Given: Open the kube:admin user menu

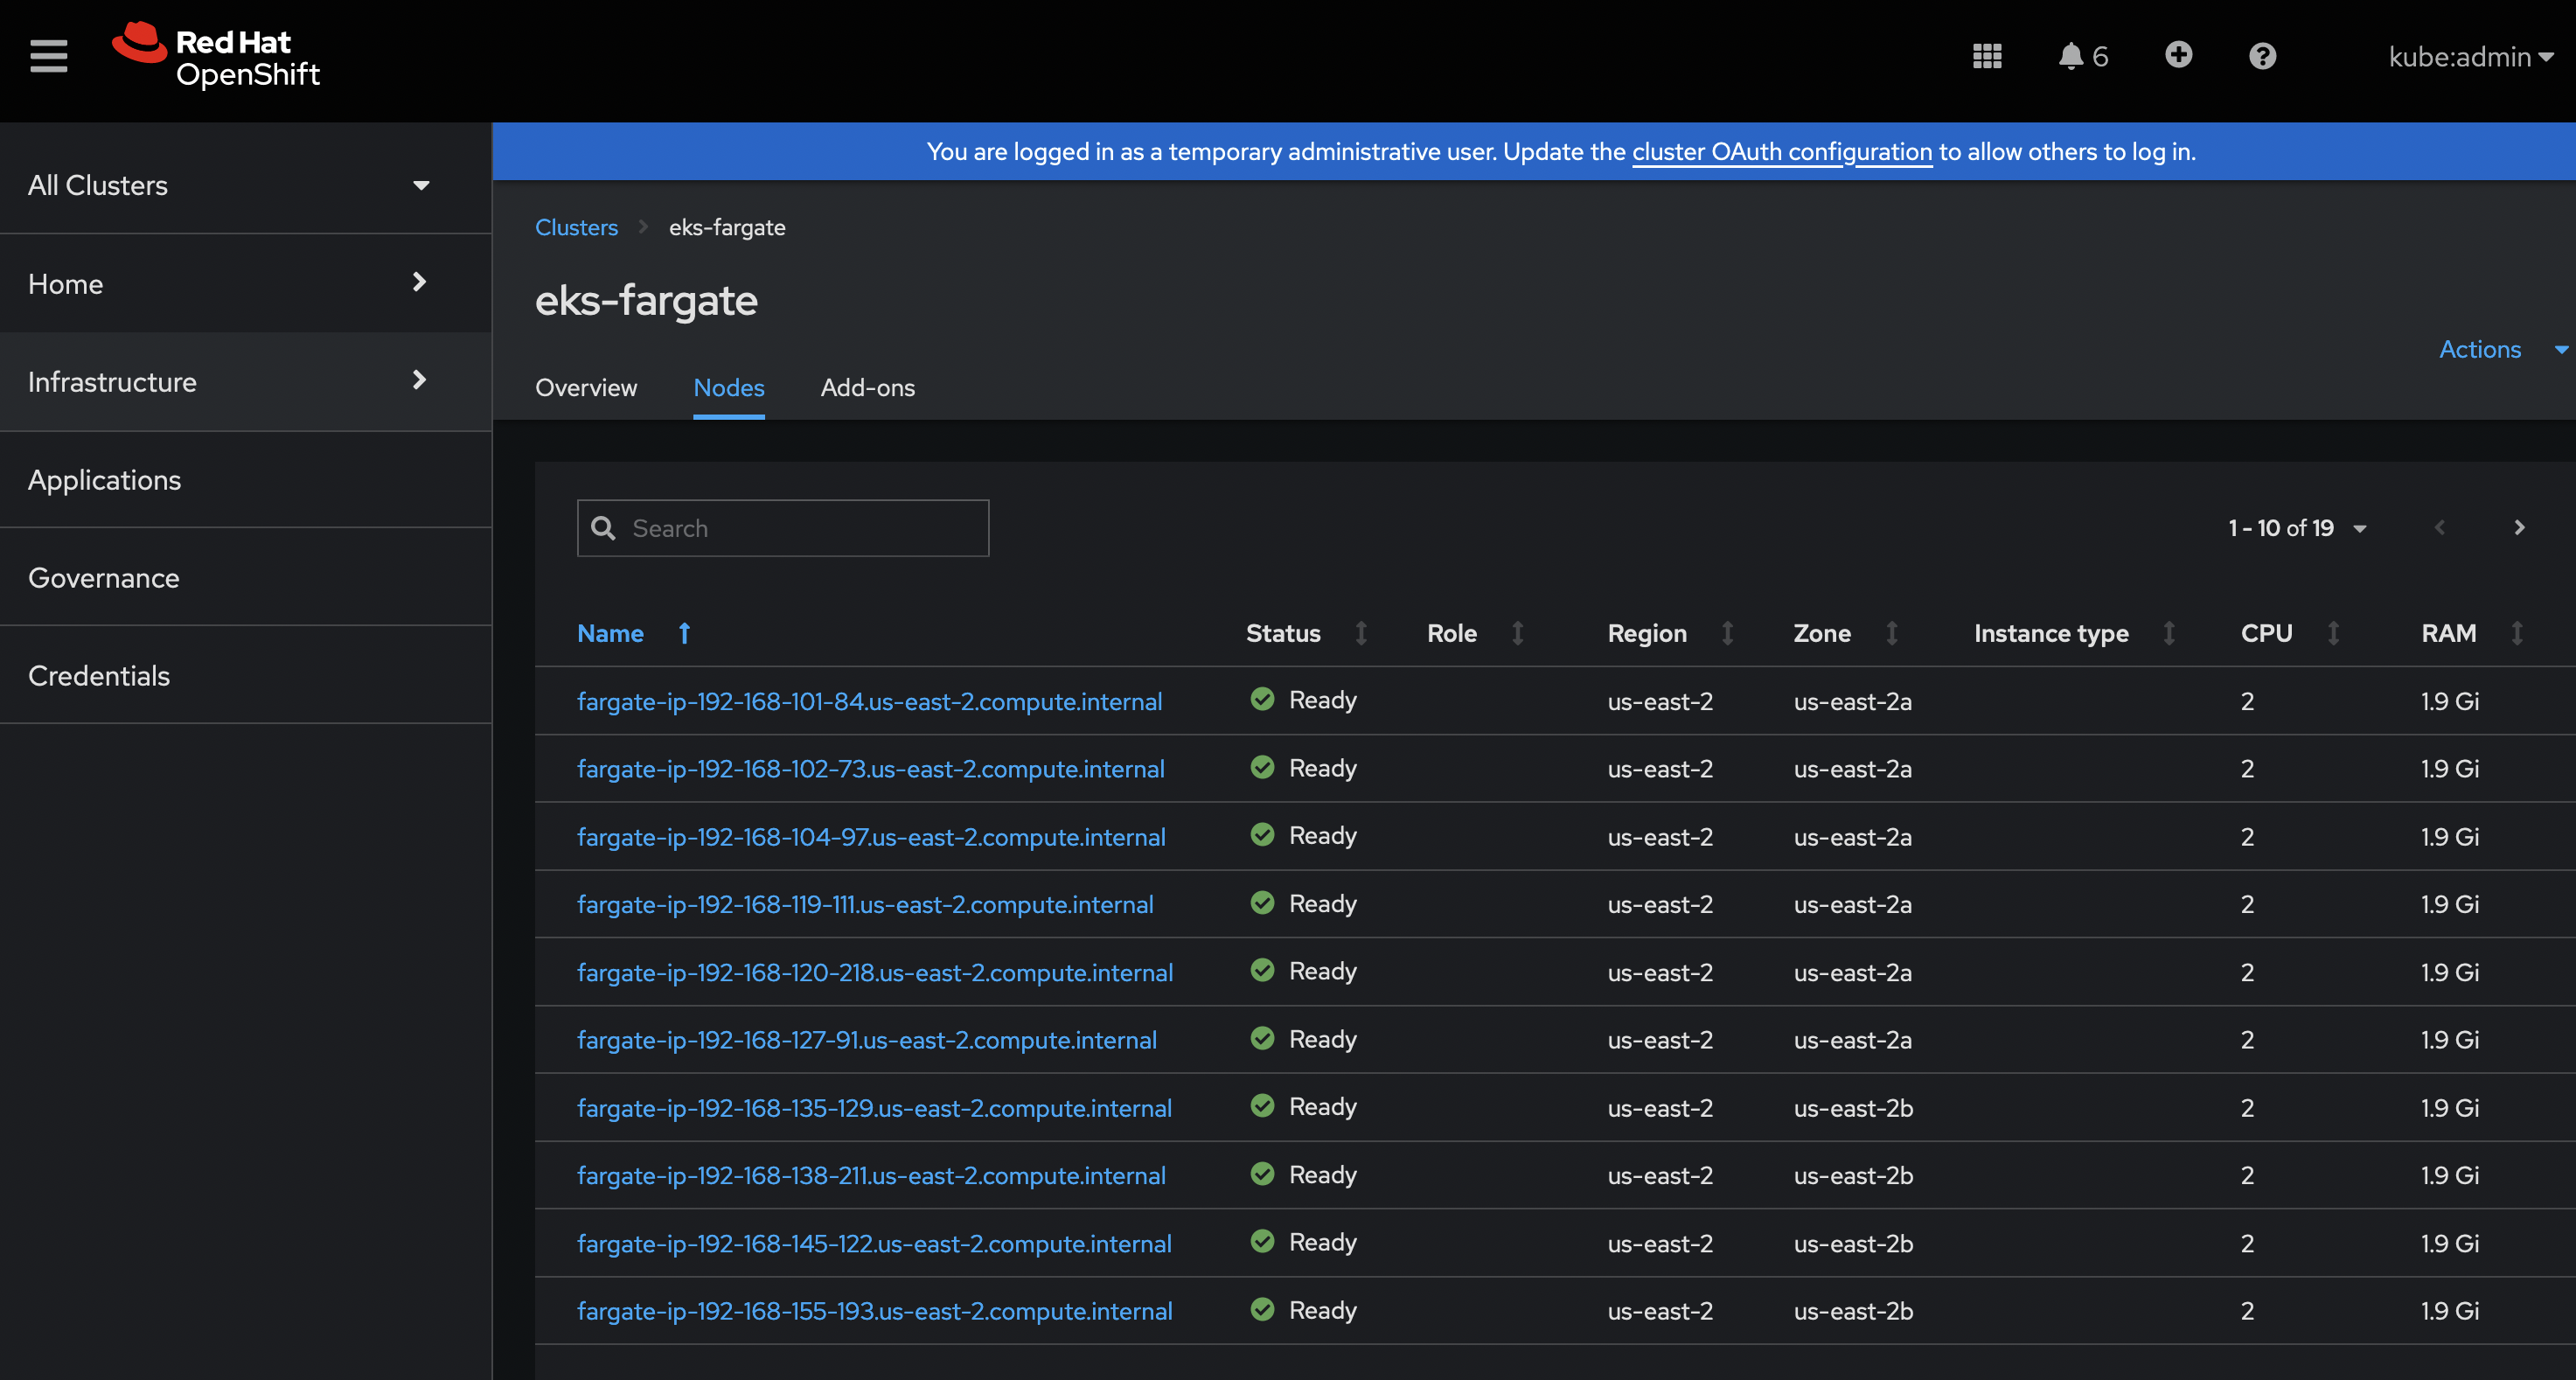Looking at the screenshot, I should (x=2469, y=57).
